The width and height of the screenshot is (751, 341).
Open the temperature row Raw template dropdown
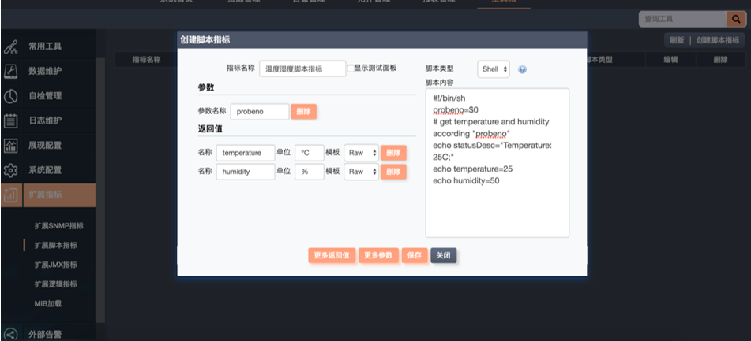[x=361, y=152]
